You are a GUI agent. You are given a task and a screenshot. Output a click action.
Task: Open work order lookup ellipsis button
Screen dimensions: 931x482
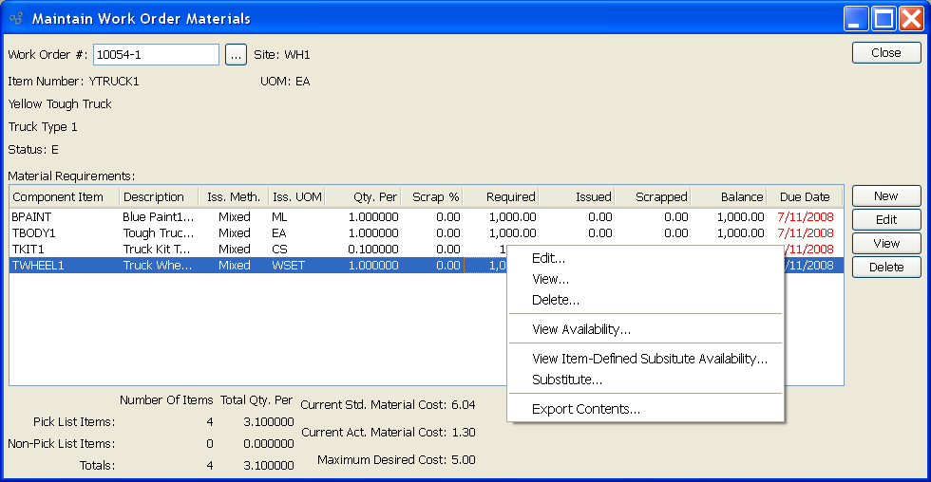(236, 55)
